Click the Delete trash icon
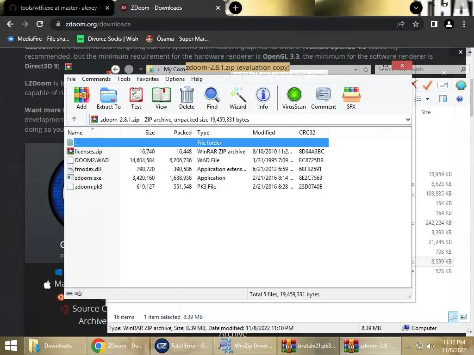Screen dimensions: 474x355 (x=187, y=98)
